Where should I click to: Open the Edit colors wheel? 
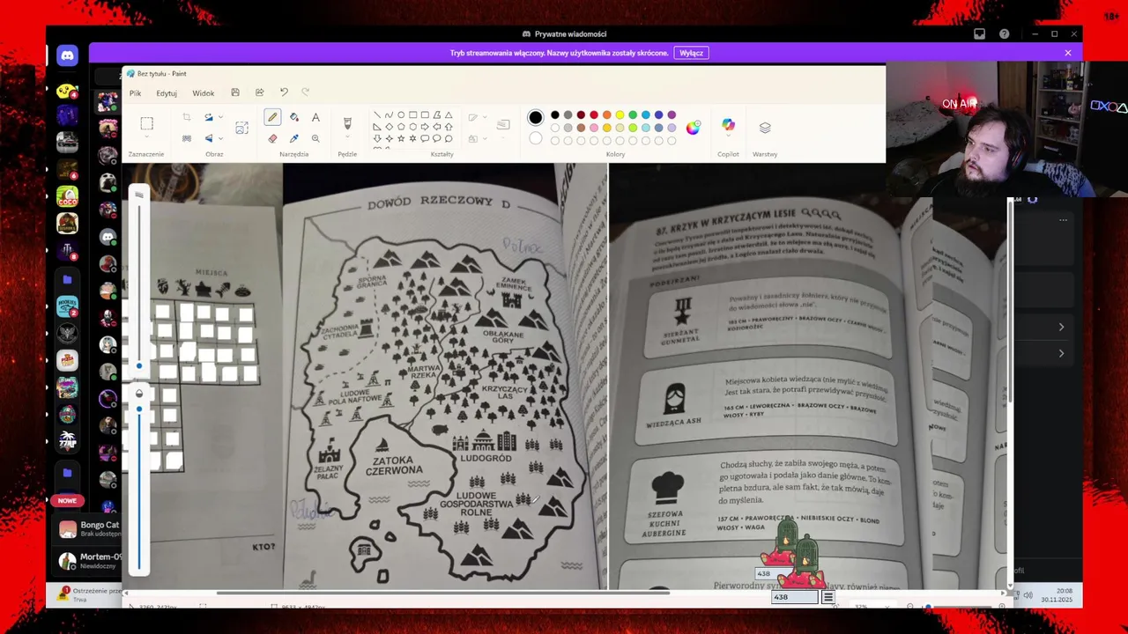point(694,128)
